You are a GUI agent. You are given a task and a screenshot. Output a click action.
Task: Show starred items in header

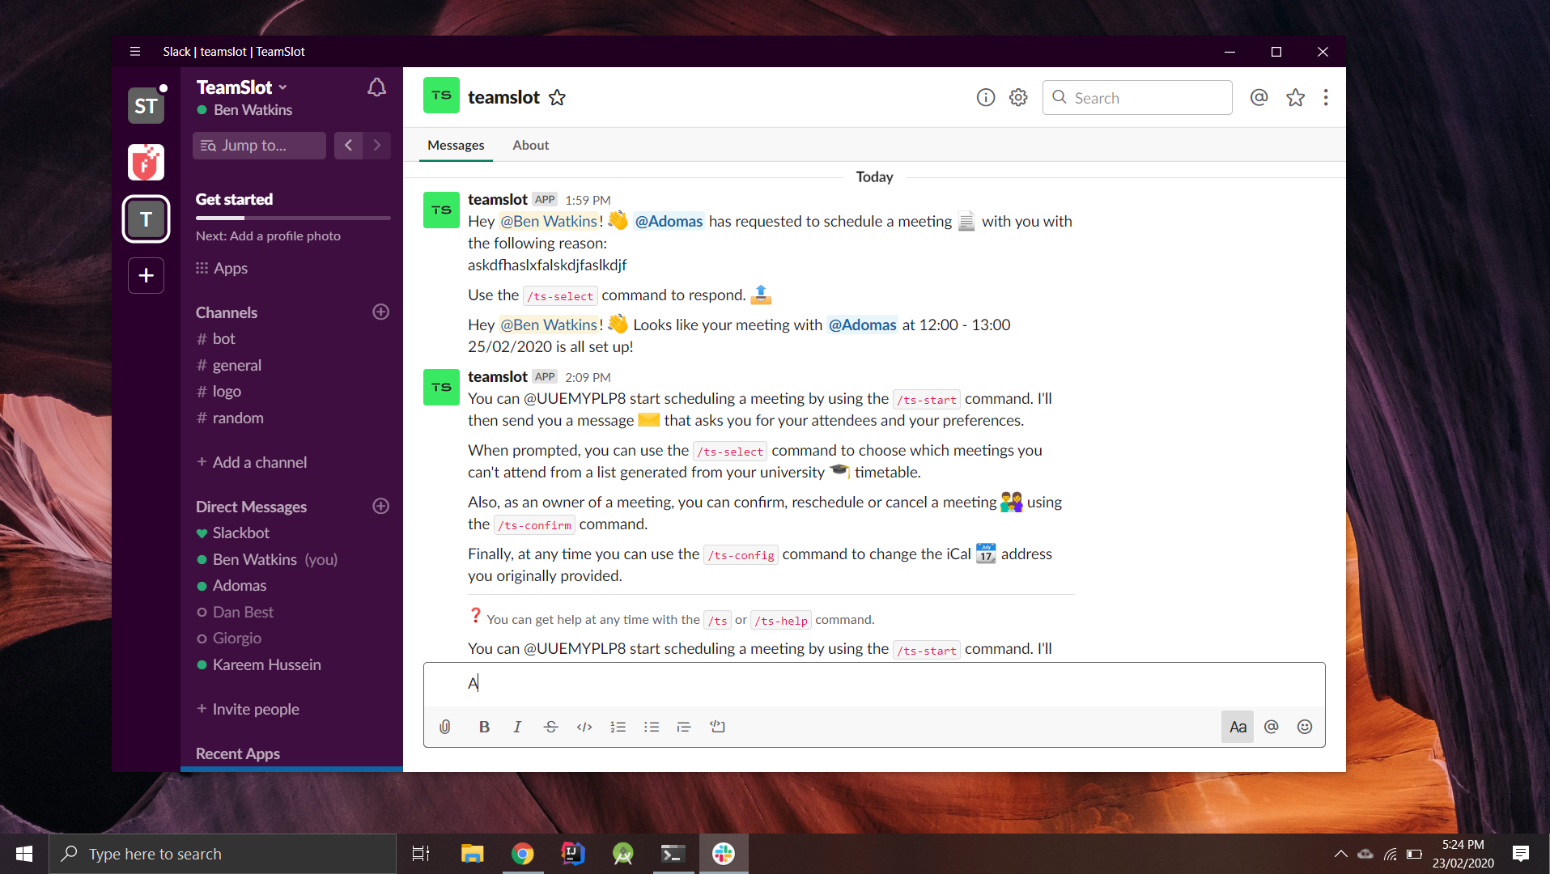1295,97
